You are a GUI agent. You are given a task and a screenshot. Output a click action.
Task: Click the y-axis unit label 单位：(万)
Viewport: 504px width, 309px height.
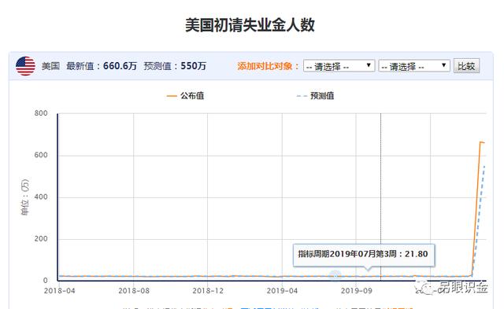coord(24,197)
